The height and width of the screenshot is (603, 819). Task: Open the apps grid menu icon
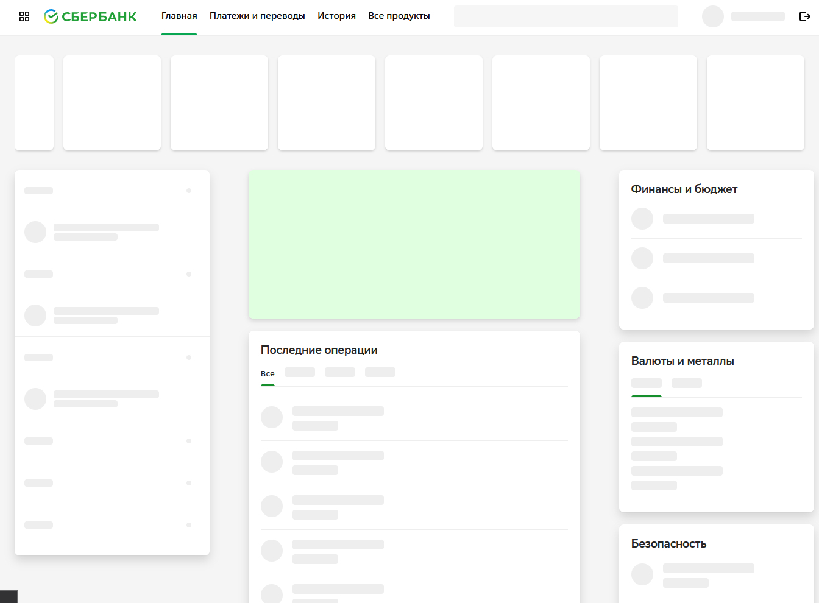coord(24,16)
